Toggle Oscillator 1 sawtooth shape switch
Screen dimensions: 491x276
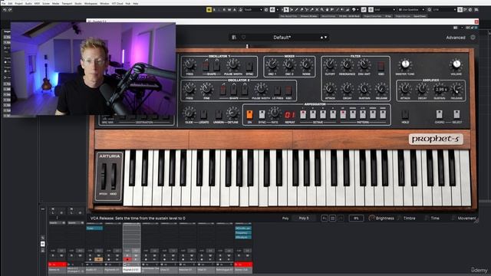pyautogui.click(x=206, y=66)
